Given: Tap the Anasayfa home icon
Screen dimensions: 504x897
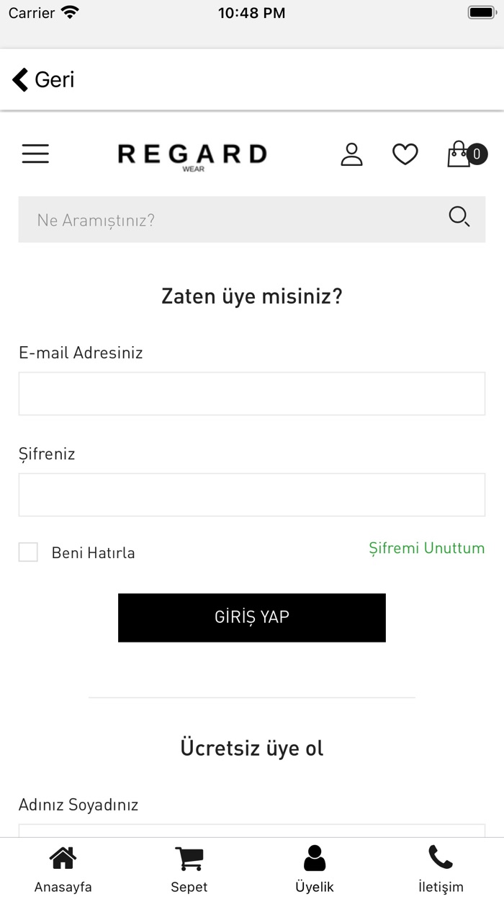Looking at the screenshot, I should pos(63,858).
